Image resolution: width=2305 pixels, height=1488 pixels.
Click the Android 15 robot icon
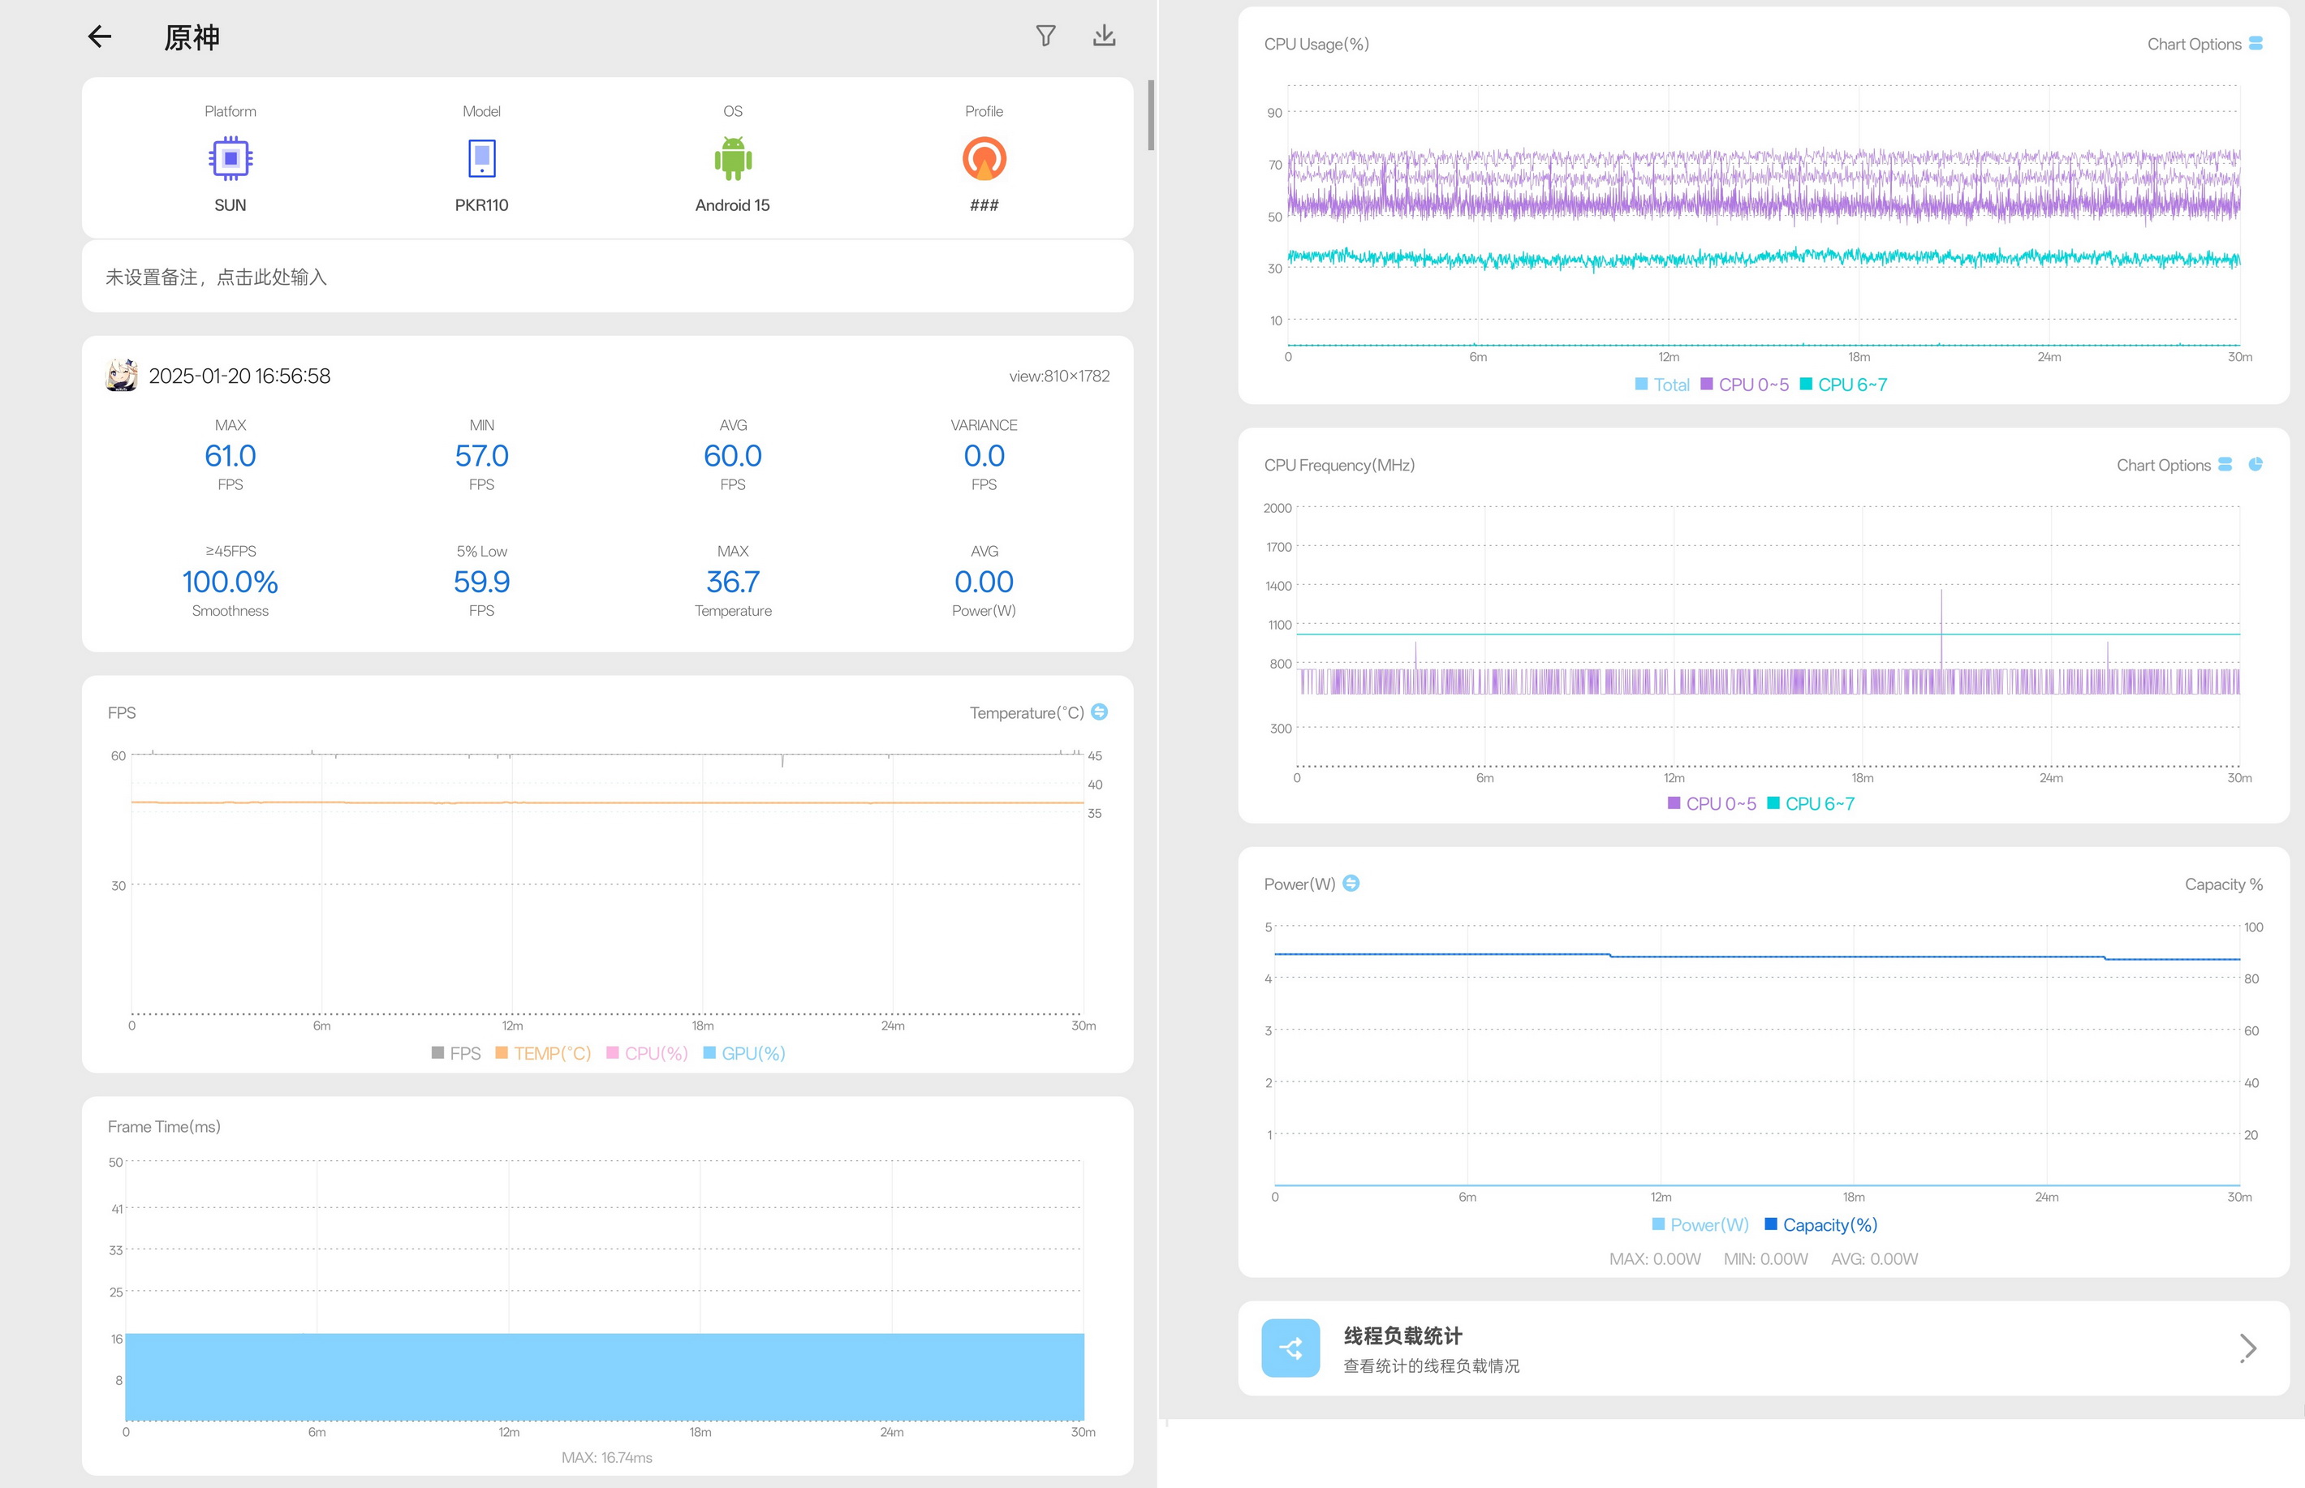pos(733,158)
